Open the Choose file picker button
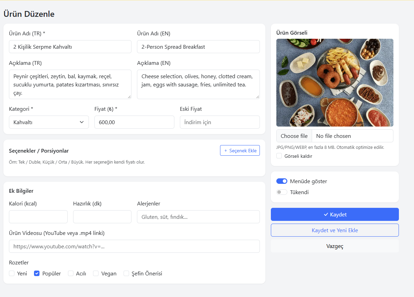Viewport: 414px width, 297px height. tap(294, 136)
